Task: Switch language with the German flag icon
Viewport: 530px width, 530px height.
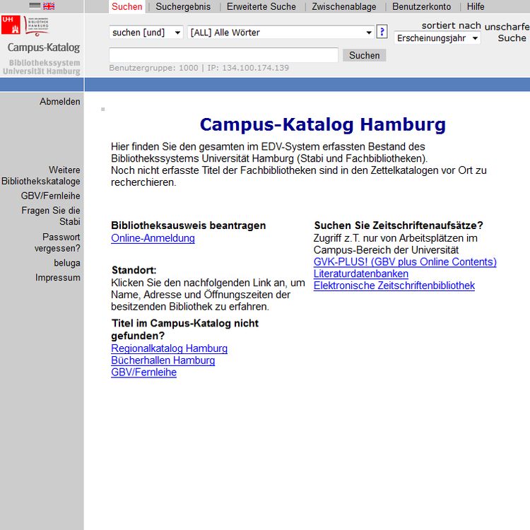Action: pos(35,6)
